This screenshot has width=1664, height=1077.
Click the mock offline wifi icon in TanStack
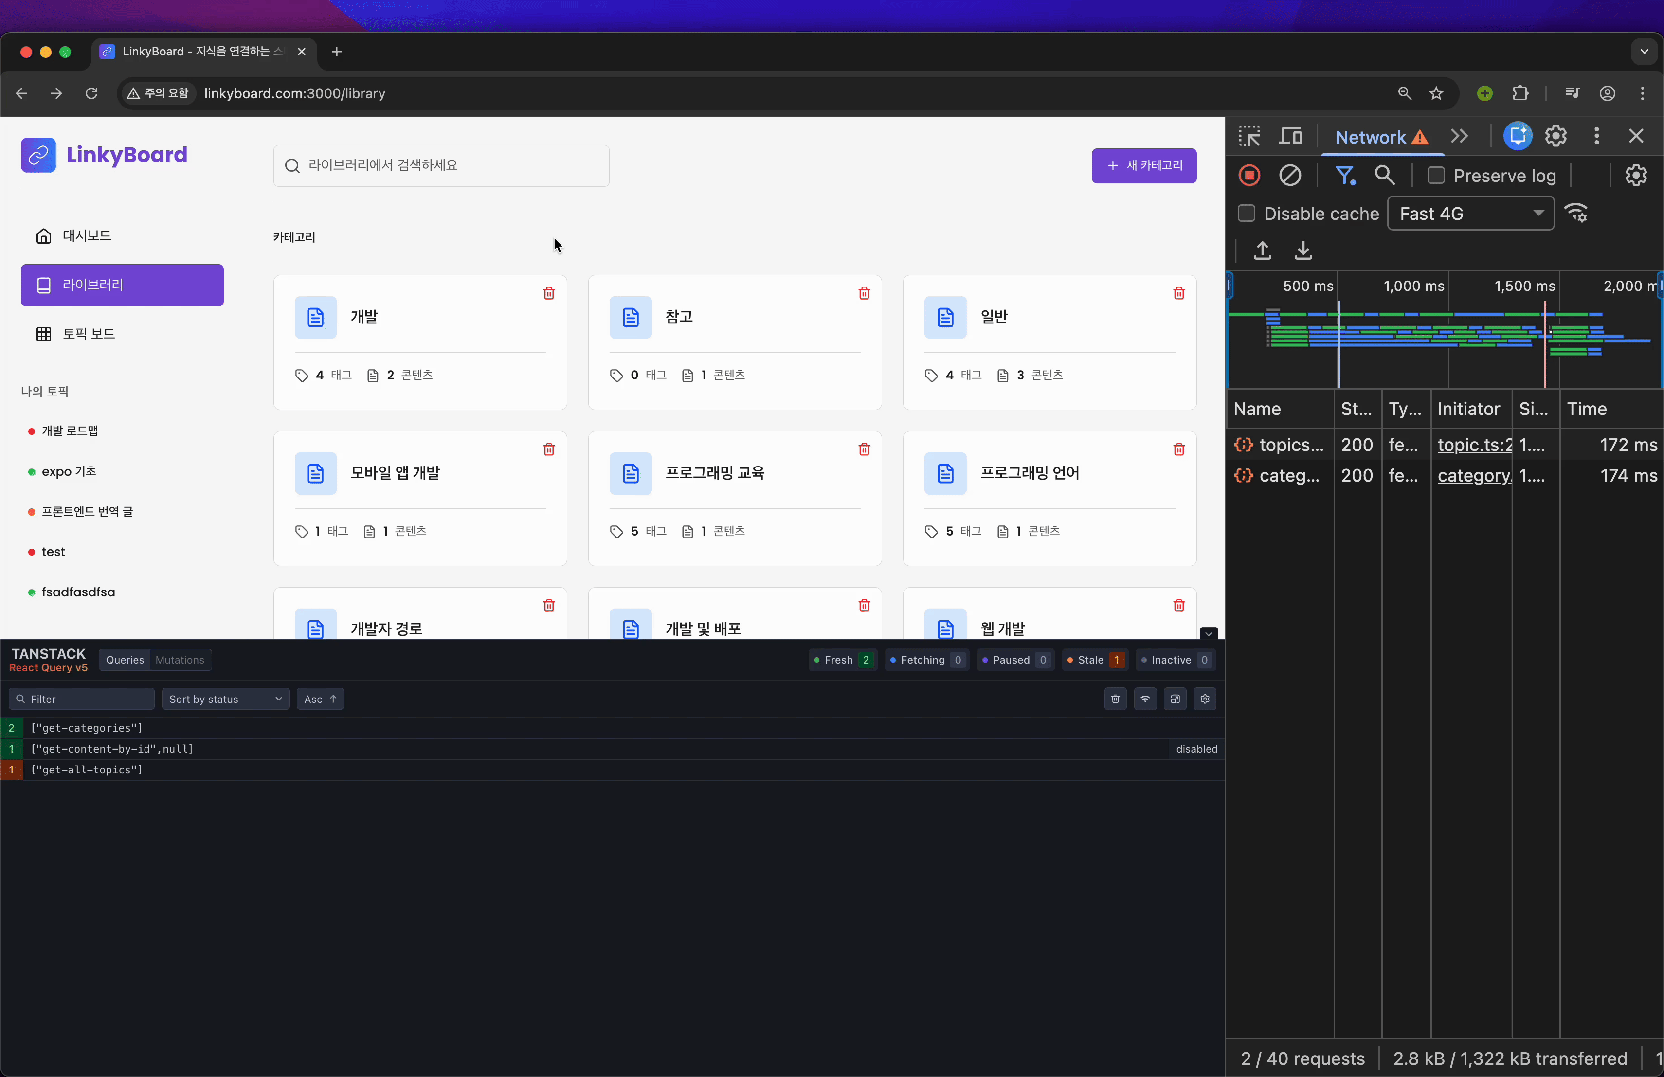(1145, 699)
